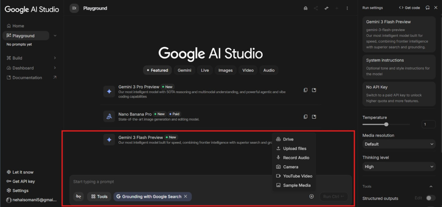
Task: Collapse the Tools section in Run settings
Action: (x=431, y=186)
